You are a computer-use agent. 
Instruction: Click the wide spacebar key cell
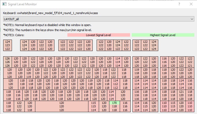point(62,106)
